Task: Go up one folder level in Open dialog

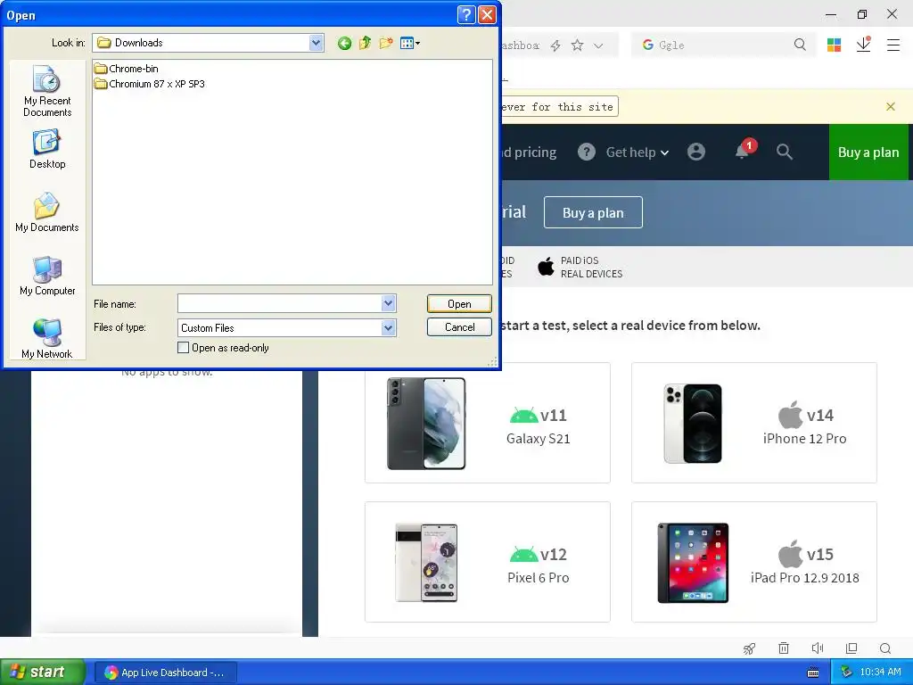Action: pos(365,43)
